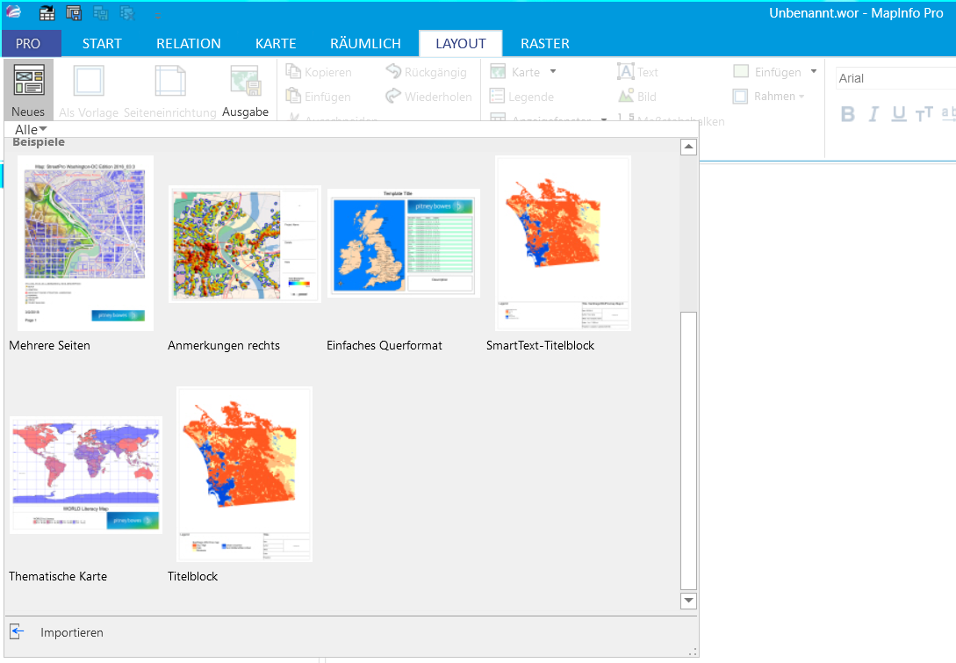Open Seiteneinrichtung page setup
956x663 pixels.
170,90
